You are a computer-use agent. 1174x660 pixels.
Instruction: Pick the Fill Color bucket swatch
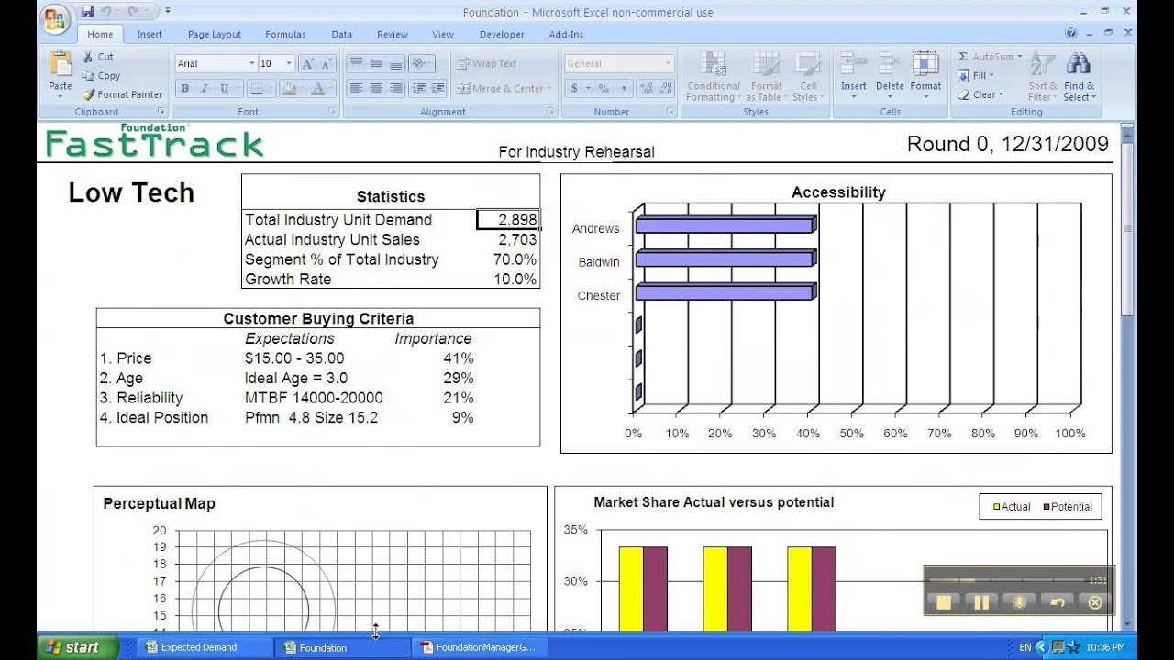289,89
